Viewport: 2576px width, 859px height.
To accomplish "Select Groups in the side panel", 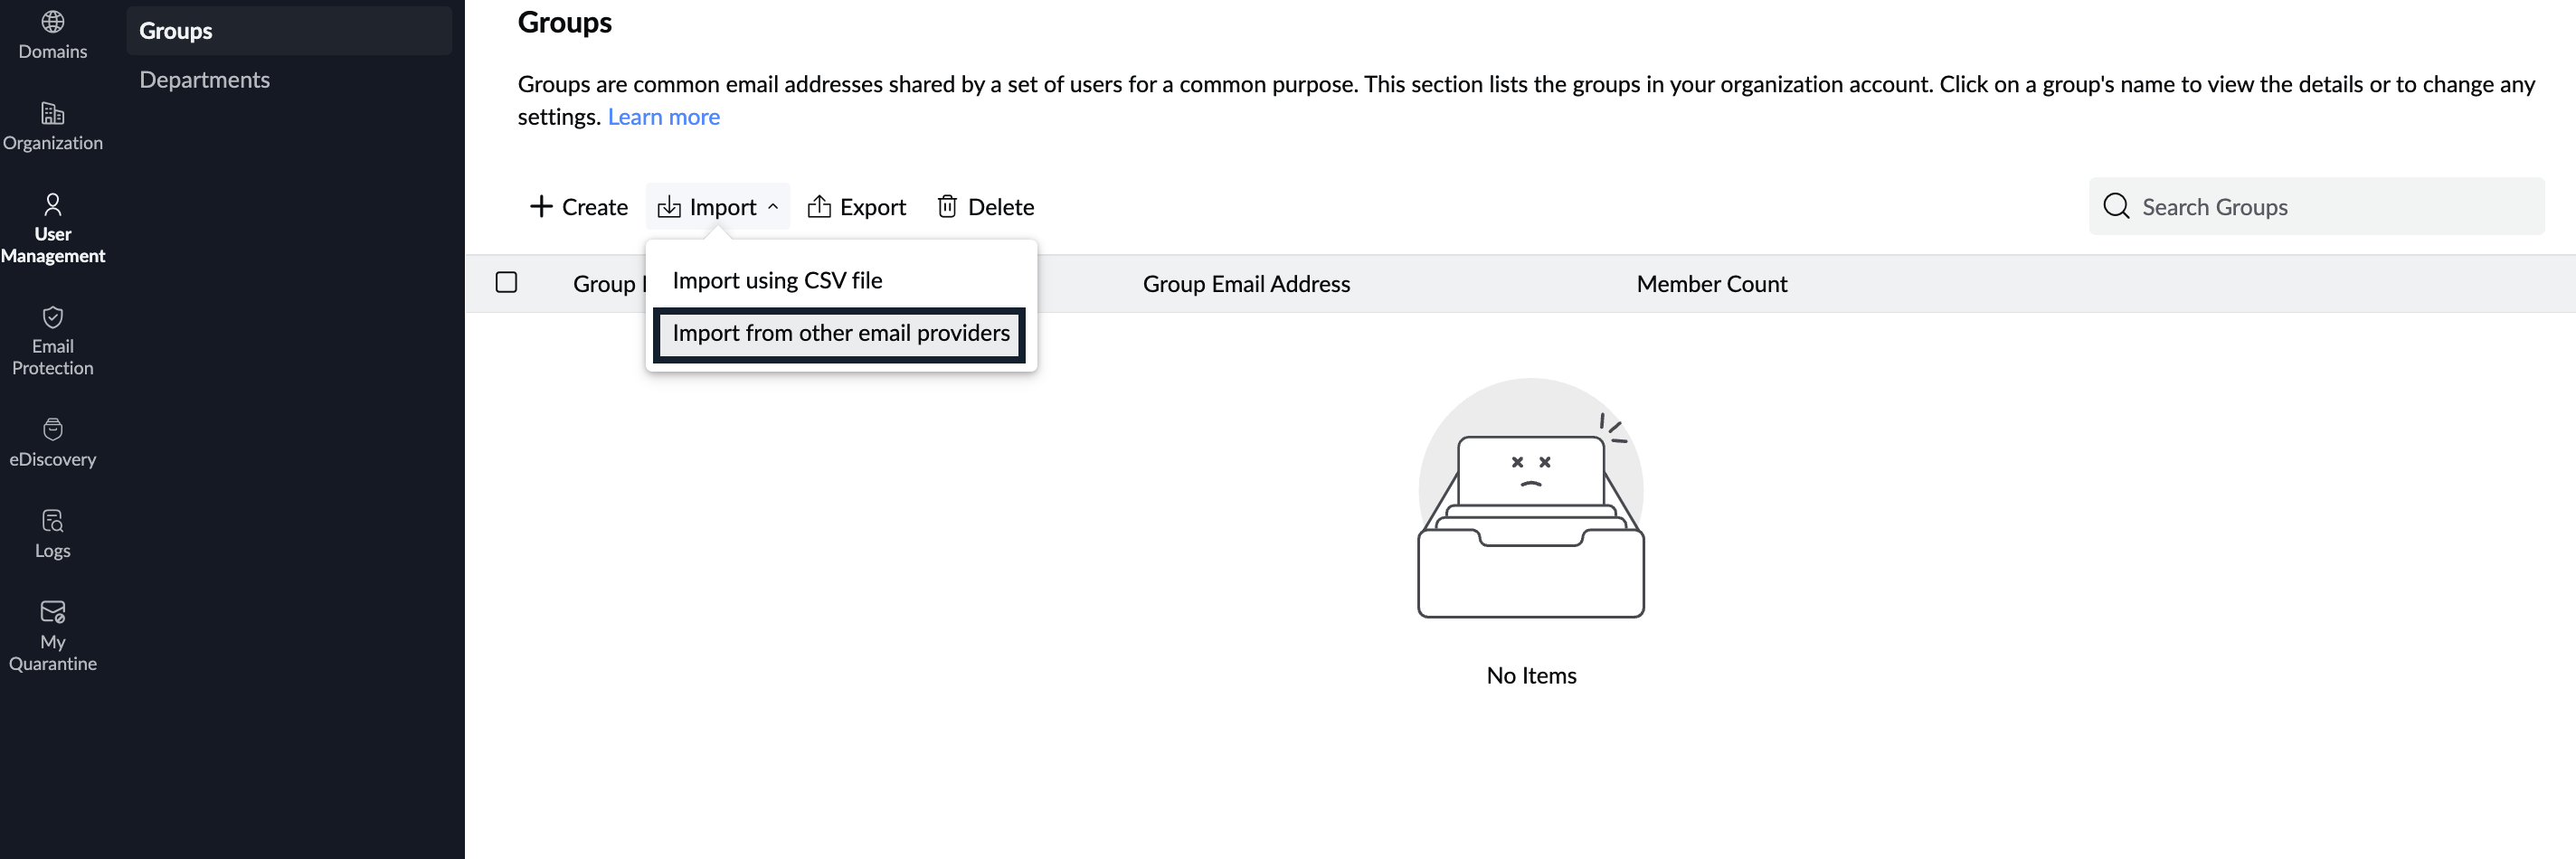I will 176,31.
